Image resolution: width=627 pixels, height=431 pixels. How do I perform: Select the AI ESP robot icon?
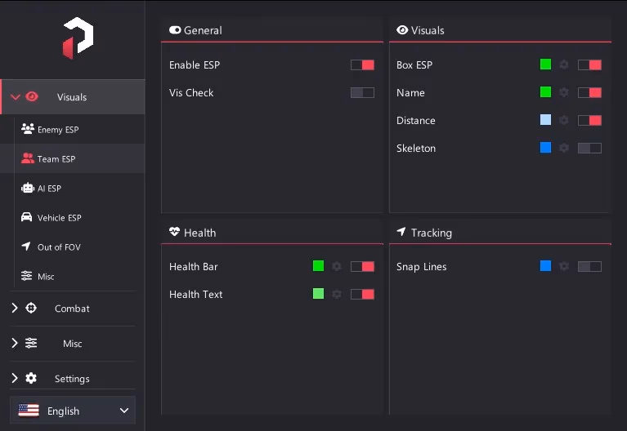[27, 188]
